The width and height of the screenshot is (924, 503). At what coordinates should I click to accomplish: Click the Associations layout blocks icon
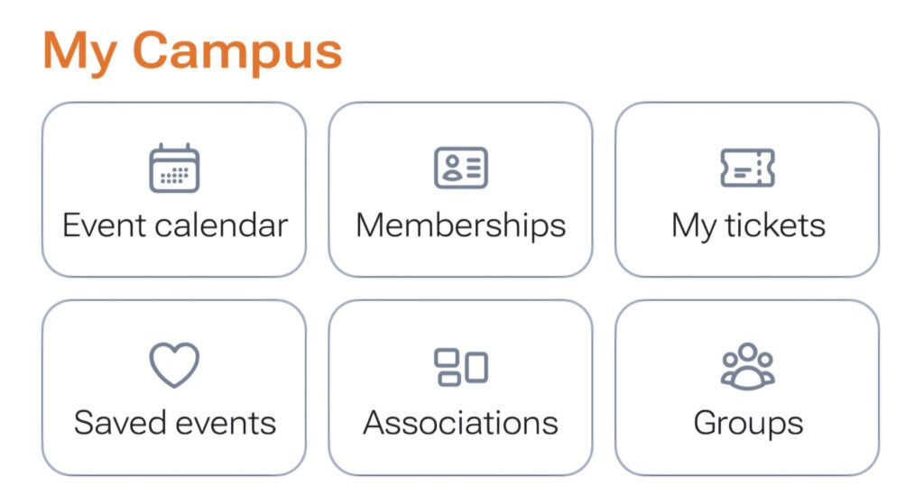click(x=461, y=367)
